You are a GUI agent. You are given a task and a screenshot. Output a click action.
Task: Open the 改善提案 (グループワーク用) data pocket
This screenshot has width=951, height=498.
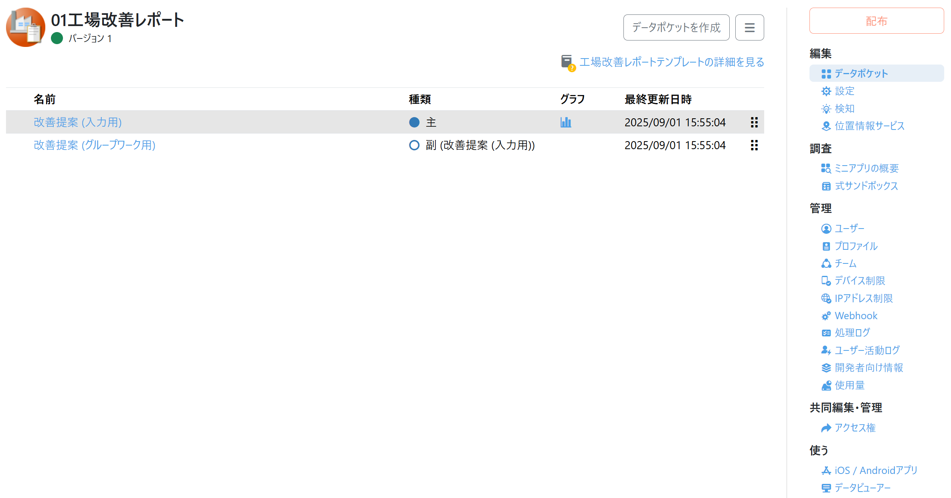pos(95,145)
